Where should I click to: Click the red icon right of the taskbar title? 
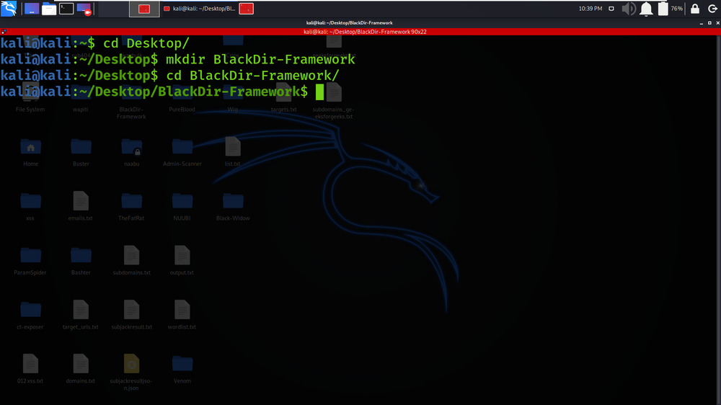point(247,9)
